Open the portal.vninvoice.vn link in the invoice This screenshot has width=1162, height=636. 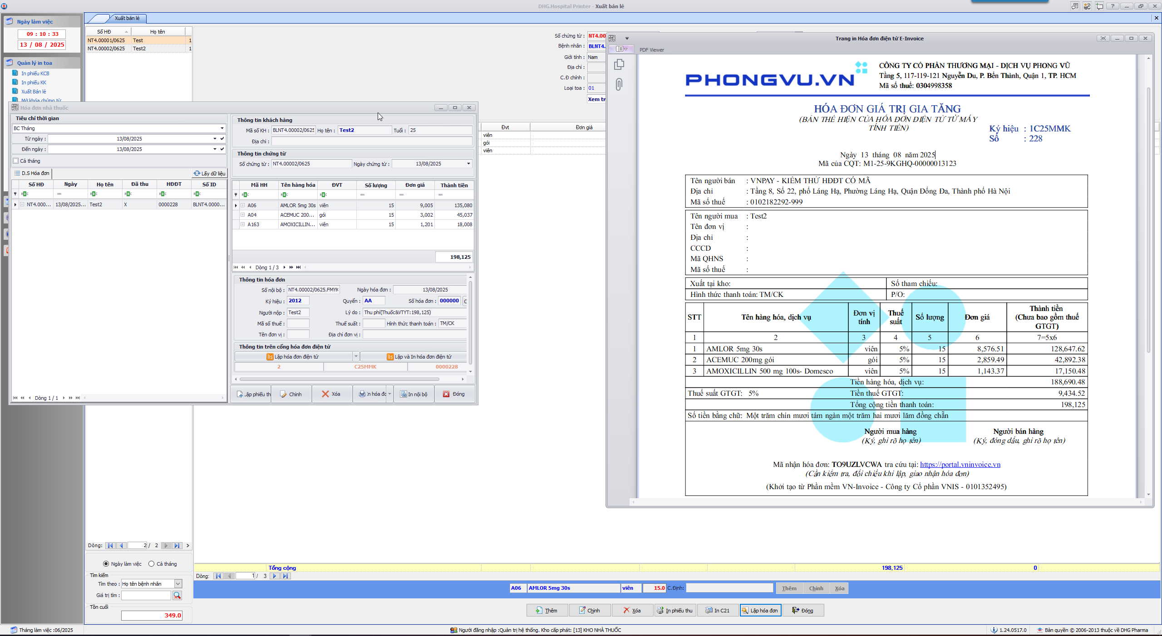(x=960, y=464)
